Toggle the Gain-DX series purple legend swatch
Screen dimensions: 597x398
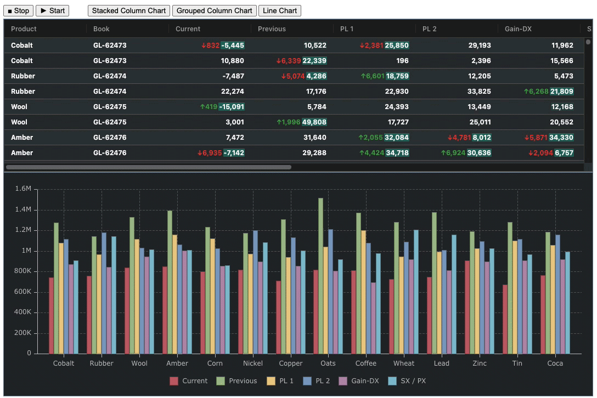coord(343,381)
